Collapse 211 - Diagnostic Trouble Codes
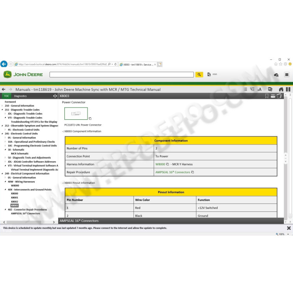This screenshot has height=293, width=293. [2, 110]
